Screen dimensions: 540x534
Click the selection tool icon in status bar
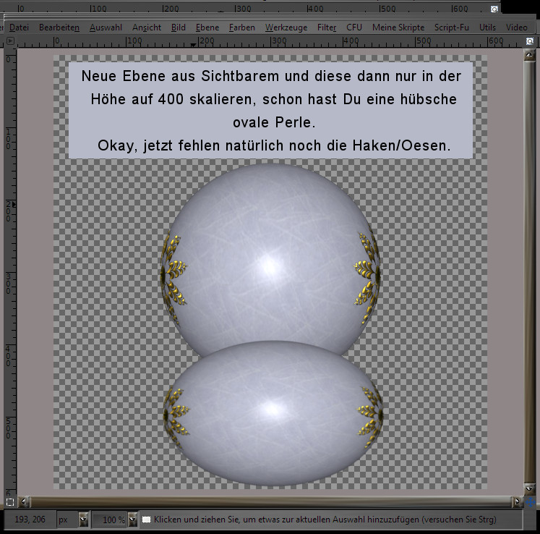pyautogui.click(x=147, y=520)
